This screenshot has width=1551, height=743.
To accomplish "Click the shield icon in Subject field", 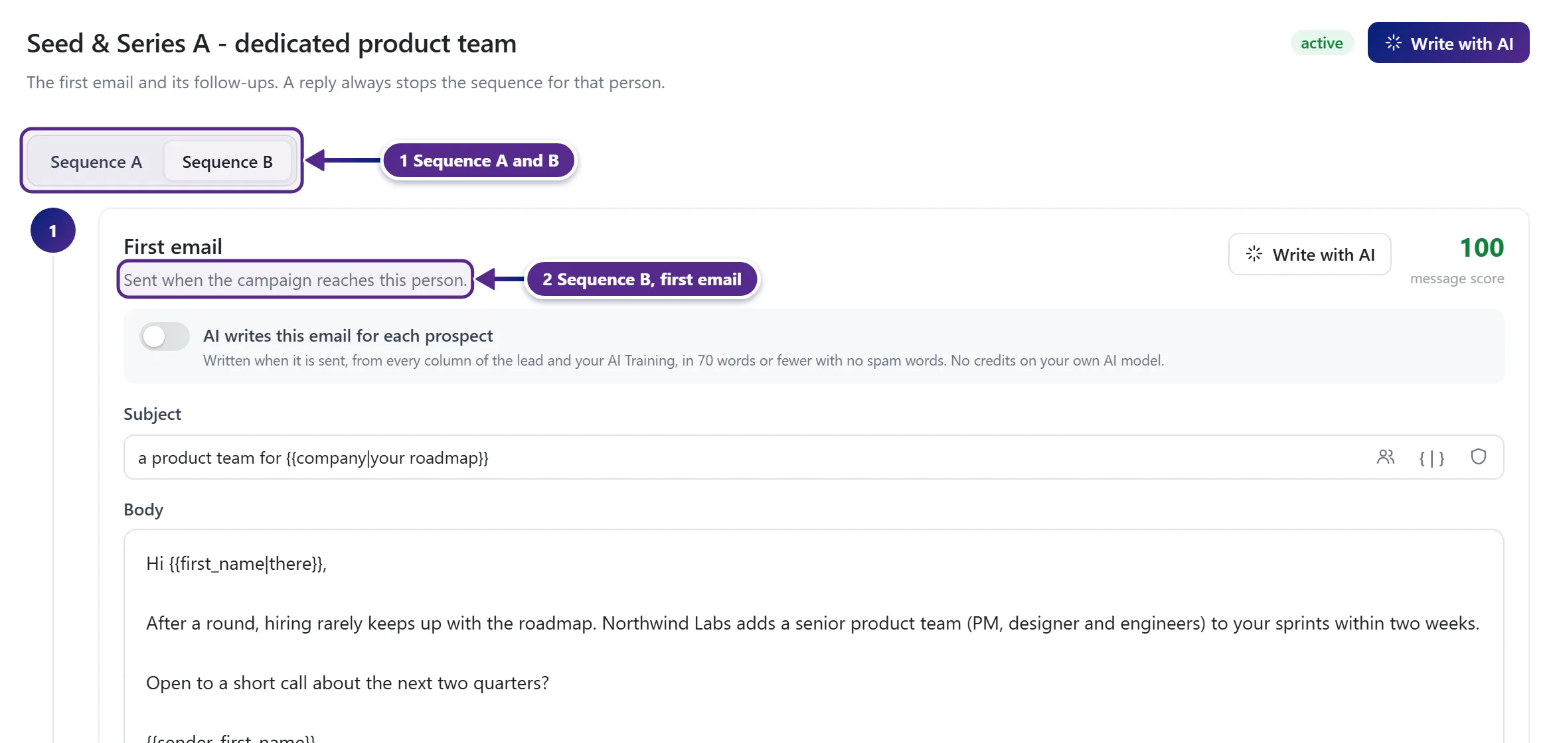I will 1478,456.
